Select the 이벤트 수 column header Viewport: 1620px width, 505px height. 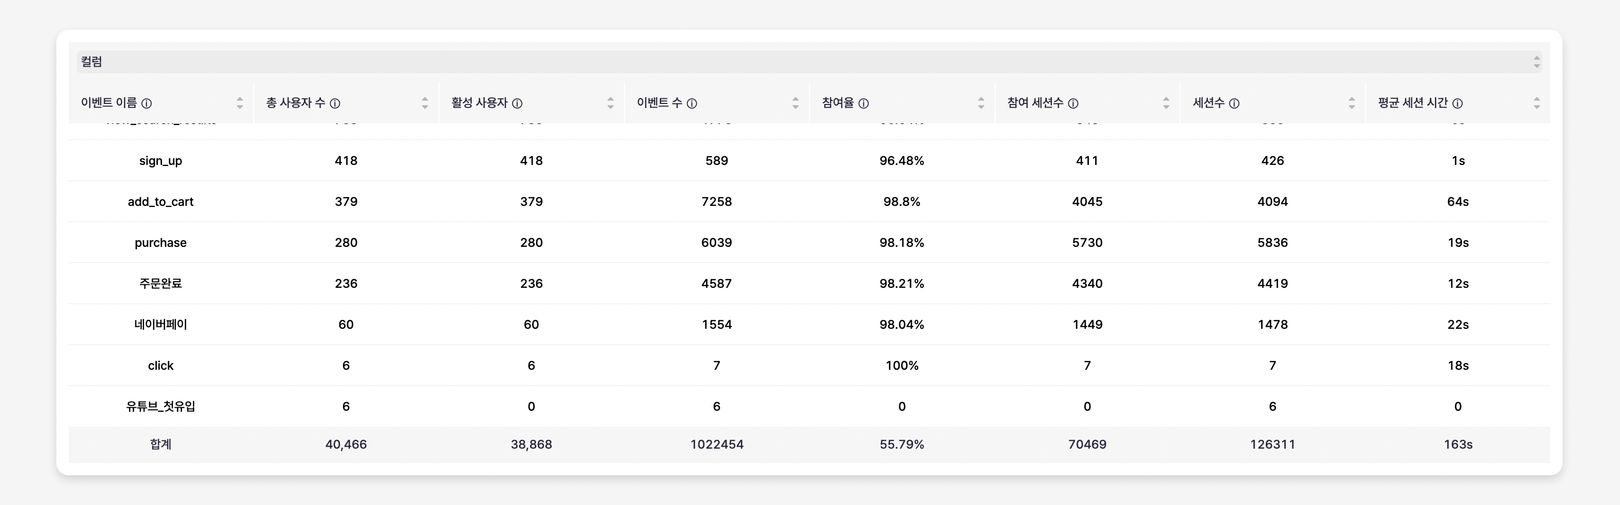point(666,103)
